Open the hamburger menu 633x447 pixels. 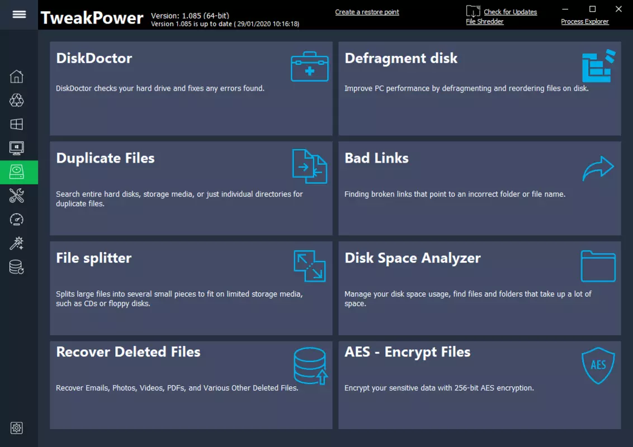point(19,15)
